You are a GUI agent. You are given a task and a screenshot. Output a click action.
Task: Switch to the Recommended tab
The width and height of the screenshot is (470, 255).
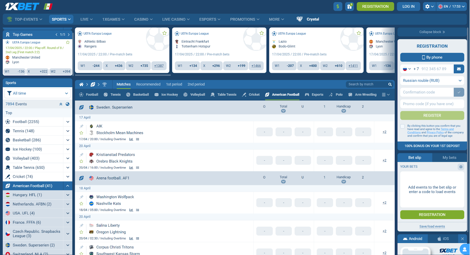[148, 84]
